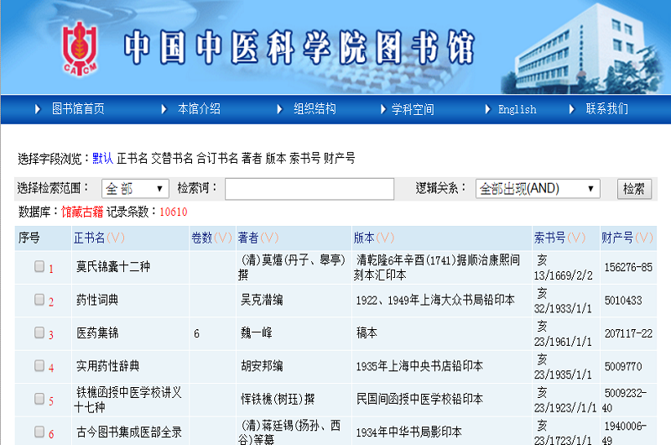Viewport: 671px width, 445px height.
Task: Click the 检索词 search text field
Action: coord(309,189)
